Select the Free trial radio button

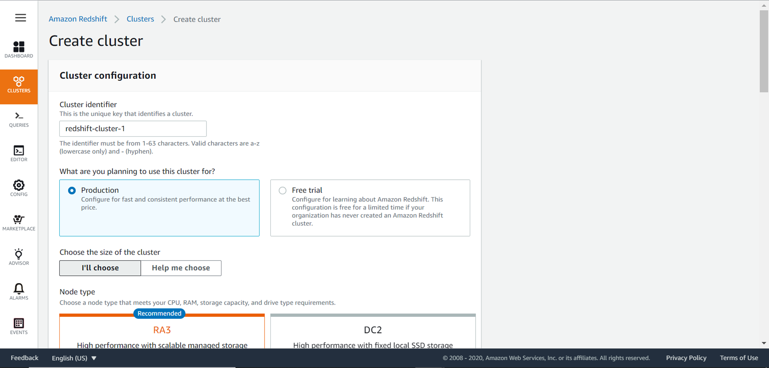(283, 191)
